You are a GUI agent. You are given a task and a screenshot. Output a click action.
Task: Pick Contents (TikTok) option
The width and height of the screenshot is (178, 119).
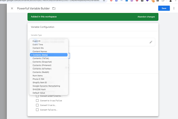click(49, 58)
